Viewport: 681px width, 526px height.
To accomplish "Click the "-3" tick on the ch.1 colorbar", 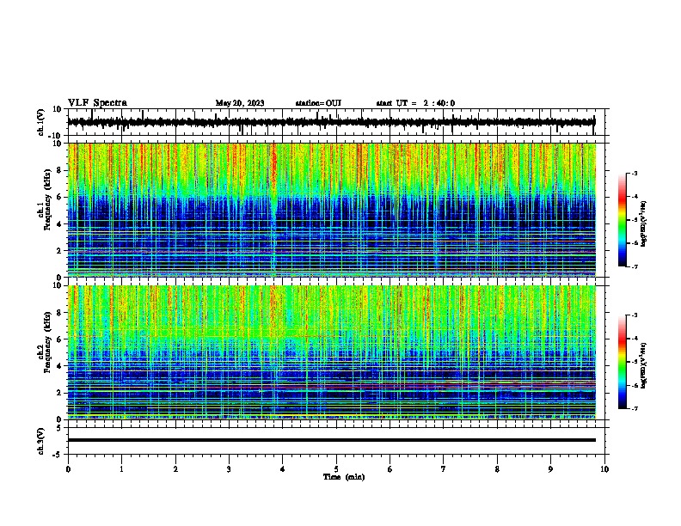I will 635,173.
